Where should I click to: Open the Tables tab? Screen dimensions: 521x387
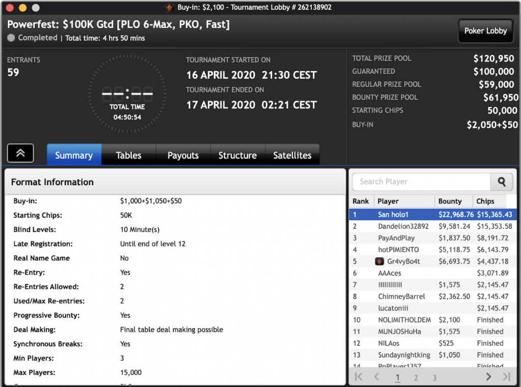[128, 155]
